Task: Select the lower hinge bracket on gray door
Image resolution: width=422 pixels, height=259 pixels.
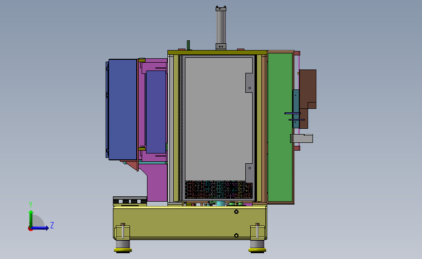Action: click(249, 173)
